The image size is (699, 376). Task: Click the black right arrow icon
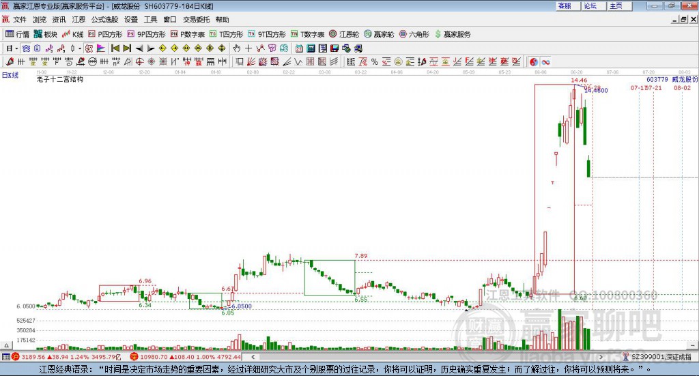151,48
